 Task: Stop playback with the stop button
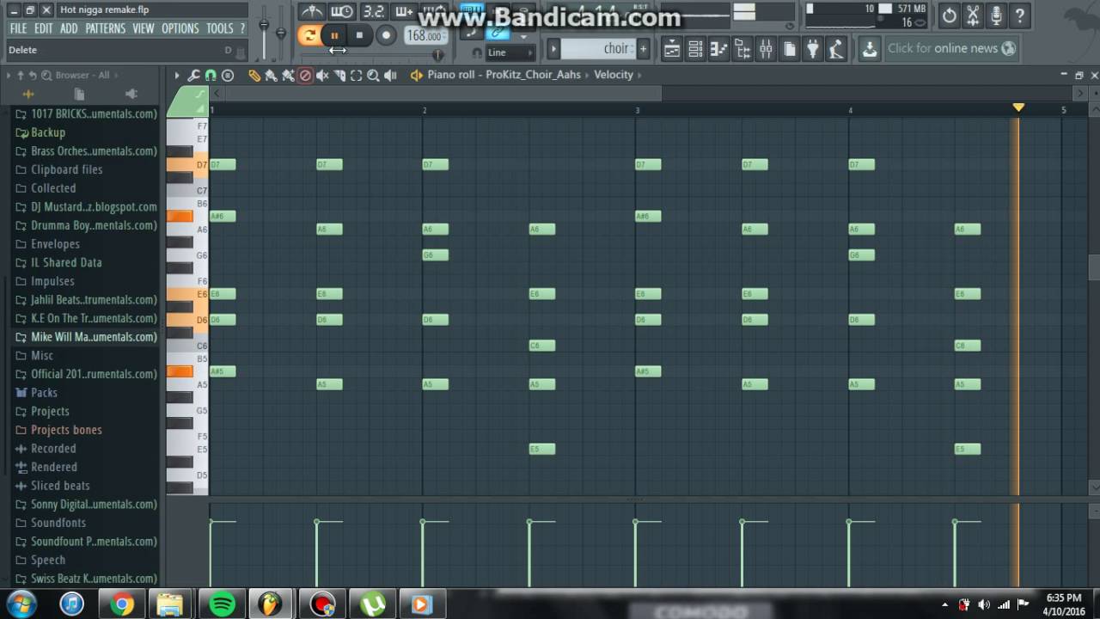coord(359,35)
